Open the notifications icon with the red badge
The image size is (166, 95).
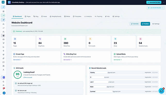coord(4,89)
